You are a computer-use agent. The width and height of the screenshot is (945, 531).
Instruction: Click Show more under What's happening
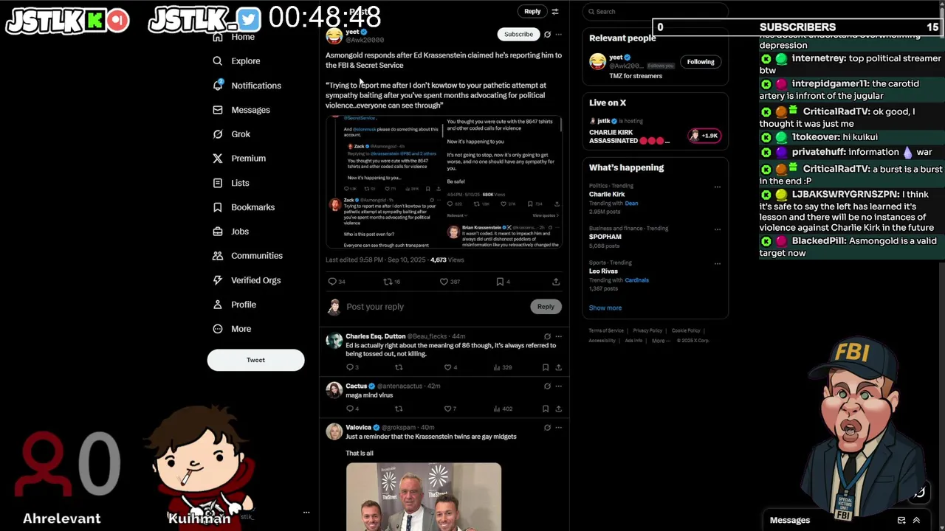click(605, 308)
